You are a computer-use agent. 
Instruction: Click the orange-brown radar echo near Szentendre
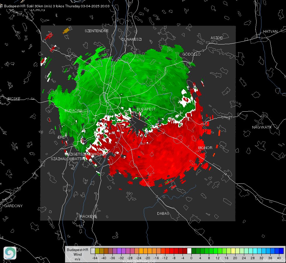[66, 31]
